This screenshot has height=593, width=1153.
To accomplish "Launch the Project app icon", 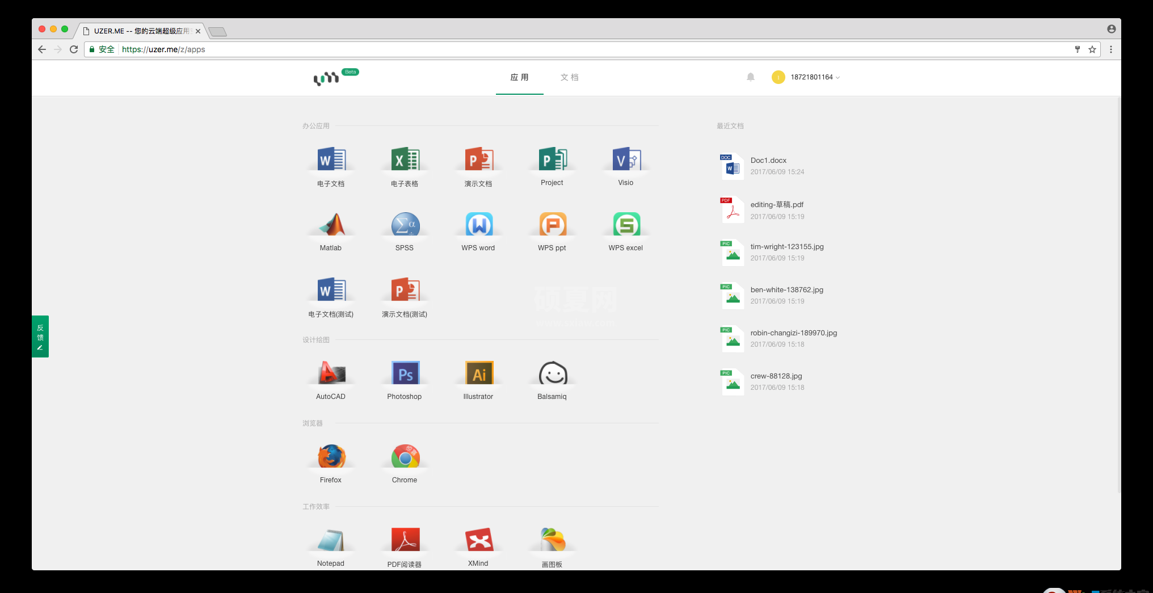I will tap(553, 159).
